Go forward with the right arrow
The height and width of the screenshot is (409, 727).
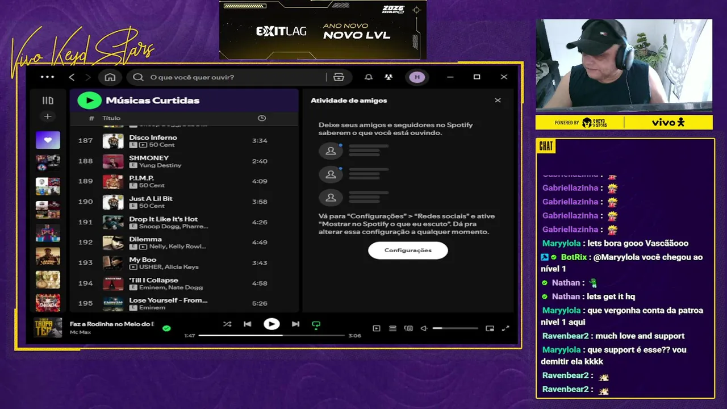88,77
